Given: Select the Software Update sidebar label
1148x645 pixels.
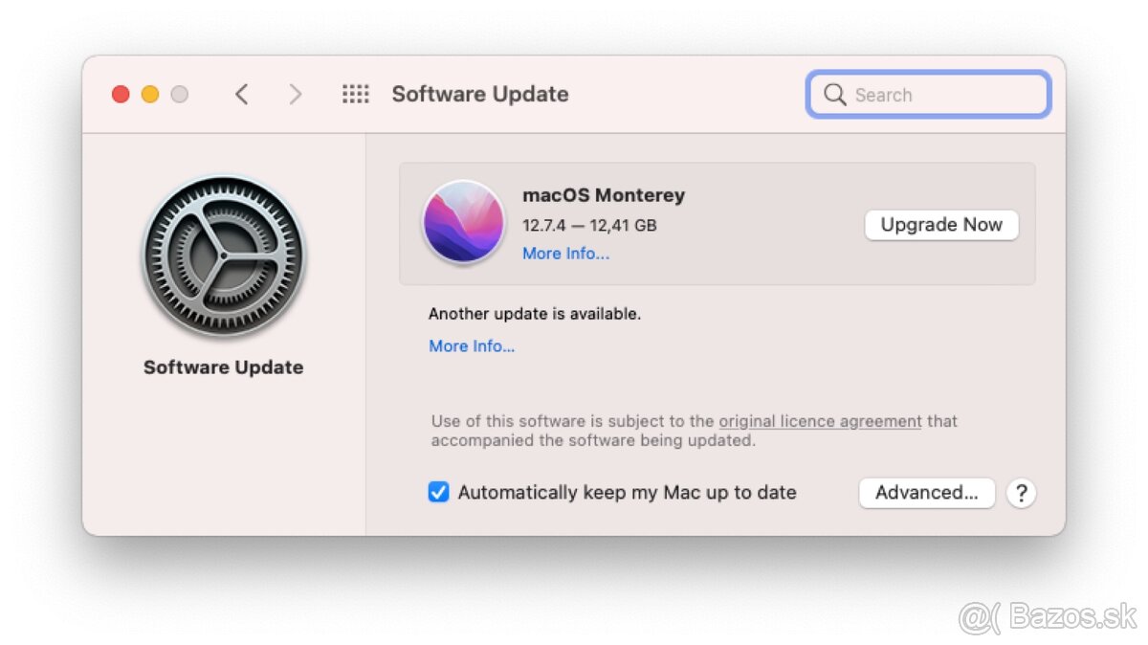Looking at the screenshot, I should click(x=223, y=367).
